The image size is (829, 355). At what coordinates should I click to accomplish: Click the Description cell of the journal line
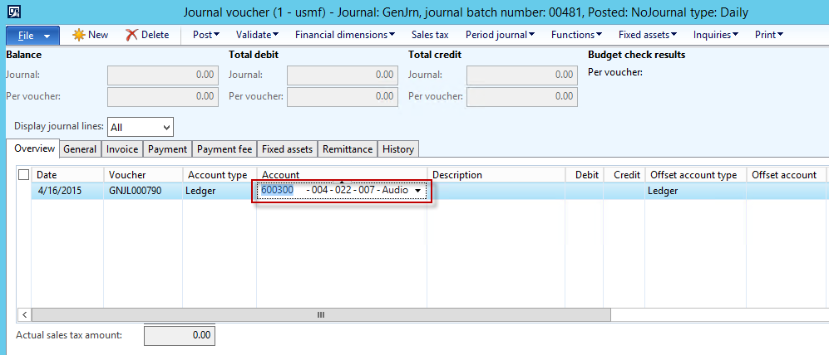tap(496, 191)
